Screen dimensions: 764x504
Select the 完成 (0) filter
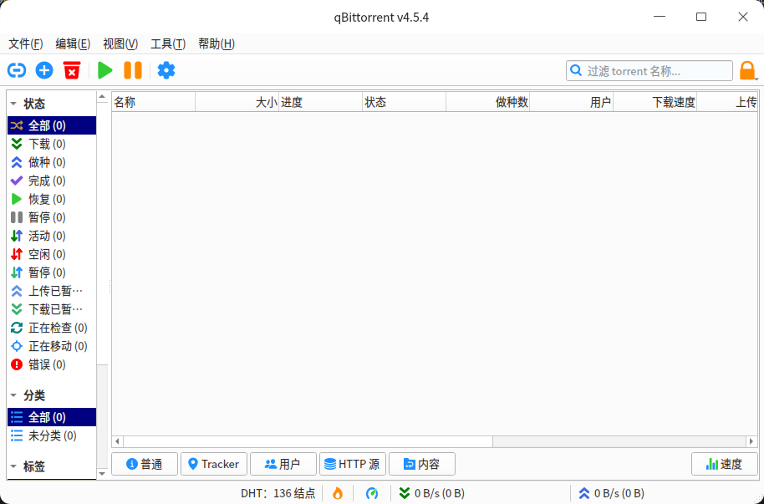pyautogui.click(x=52, y=181)
